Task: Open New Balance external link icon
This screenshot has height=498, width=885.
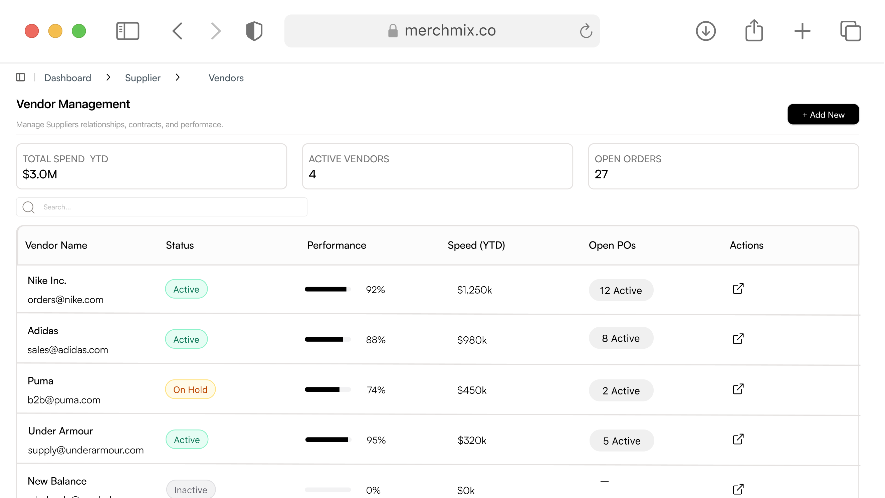Action: point(738,489)
